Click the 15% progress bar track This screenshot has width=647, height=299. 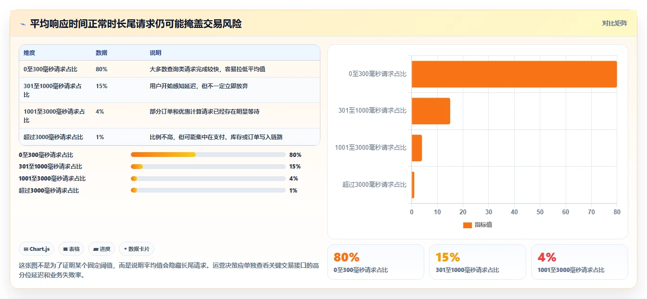[208, 167]
